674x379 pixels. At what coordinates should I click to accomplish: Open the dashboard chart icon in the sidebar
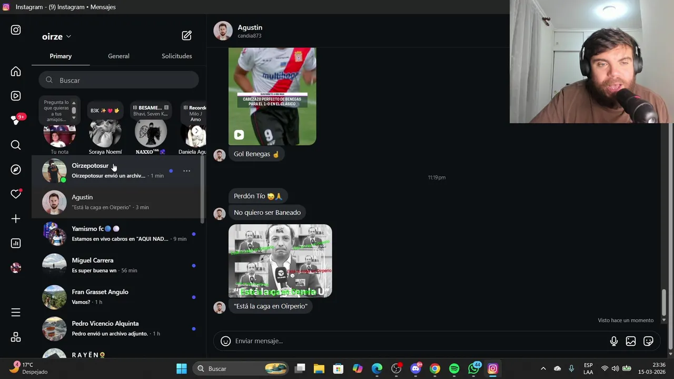click(x=16, y=243)
